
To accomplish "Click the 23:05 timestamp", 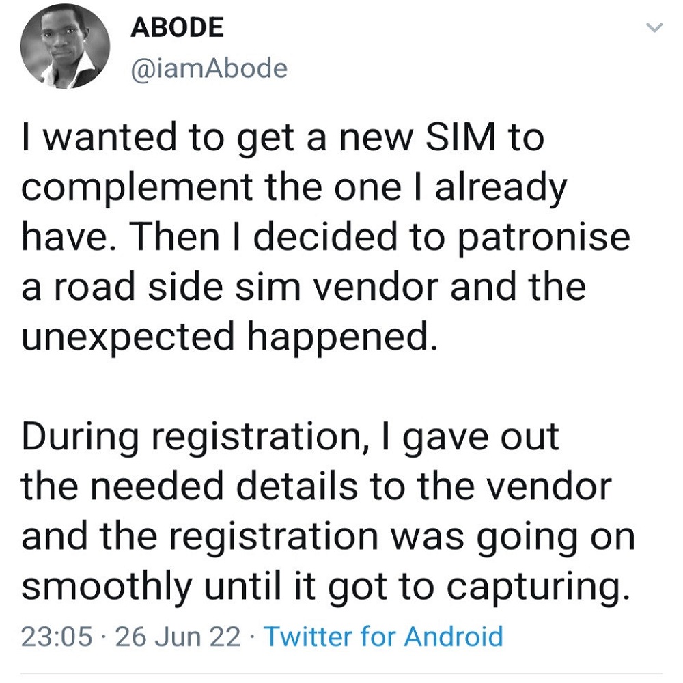I will (57, 636).
